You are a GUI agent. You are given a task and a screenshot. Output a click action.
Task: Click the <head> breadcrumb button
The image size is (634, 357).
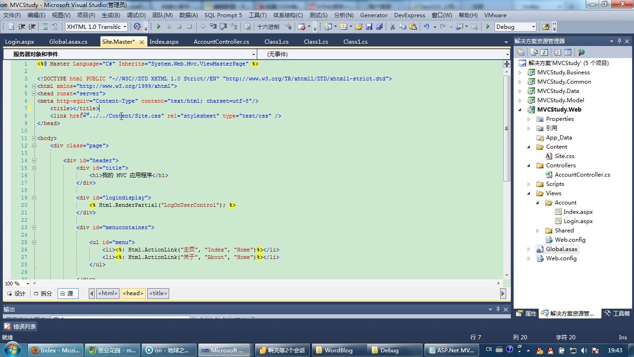click(x=133, y=293)
